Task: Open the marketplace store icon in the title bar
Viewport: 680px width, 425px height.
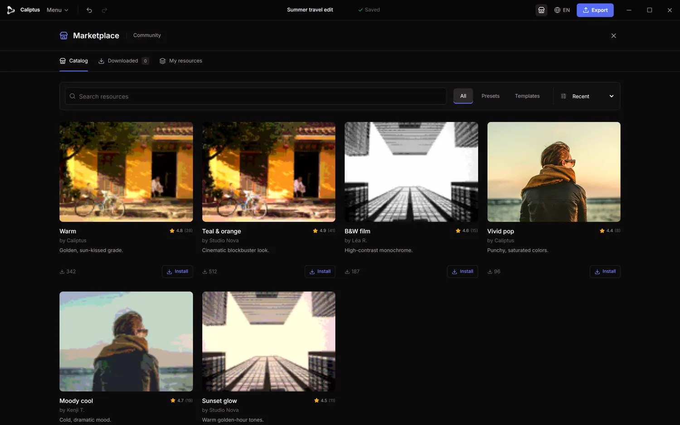Action: (x=541, y=10)
